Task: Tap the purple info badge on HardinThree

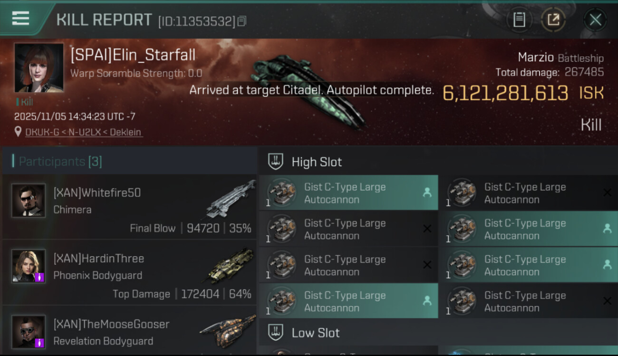Action: 40,277
